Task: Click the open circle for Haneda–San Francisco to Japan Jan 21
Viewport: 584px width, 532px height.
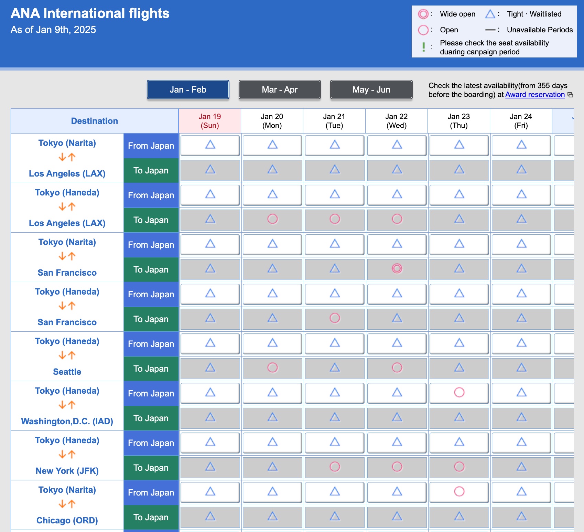Action: 334,319
